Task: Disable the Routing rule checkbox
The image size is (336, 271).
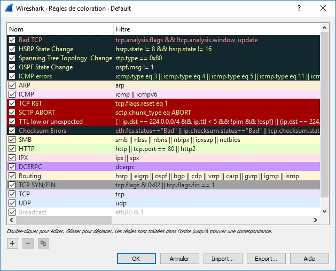Action: click(12, 176)
